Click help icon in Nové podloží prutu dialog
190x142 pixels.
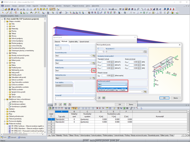[x=99, y=98]
